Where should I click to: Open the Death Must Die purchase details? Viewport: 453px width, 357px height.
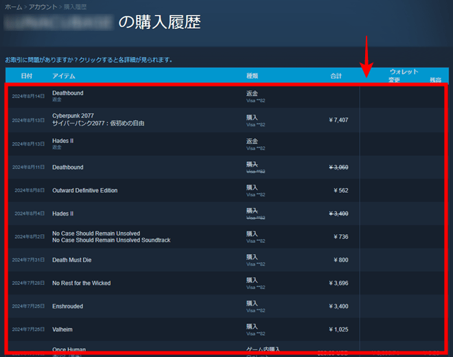click(71, 260)
